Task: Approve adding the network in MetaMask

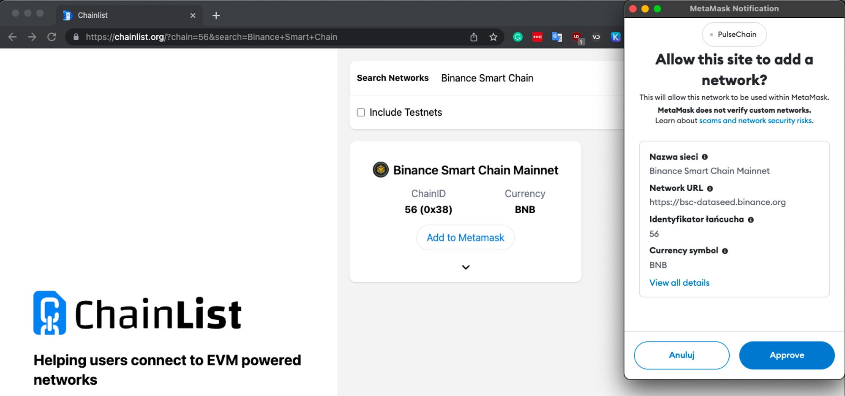Action: pos(786,355)
